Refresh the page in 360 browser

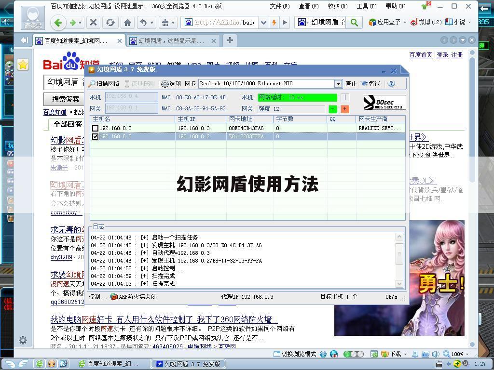tap(110, 23)
